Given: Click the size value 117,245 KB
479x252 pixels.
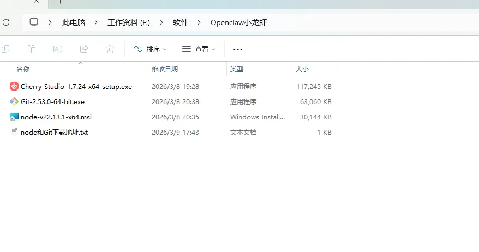Looking at the screenshot, I should pyautogui.click(x=314, y=86).
